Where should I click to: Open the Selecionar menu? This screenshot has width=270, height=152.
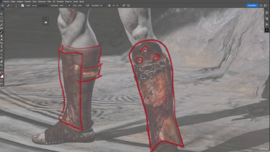tap(42, 2)
